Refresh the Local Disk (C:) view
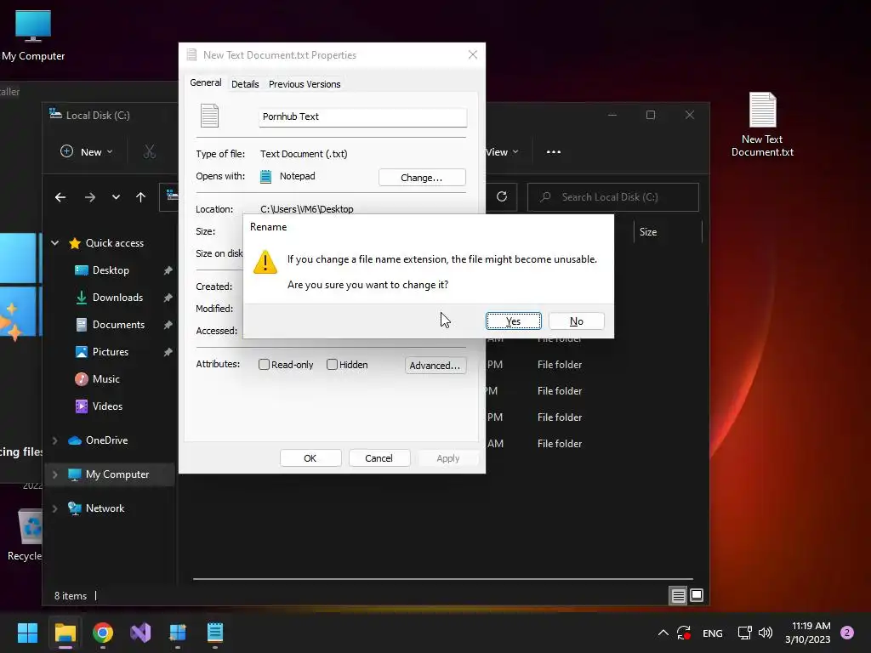Screen dimensions: 871x653 click(502, 196)
